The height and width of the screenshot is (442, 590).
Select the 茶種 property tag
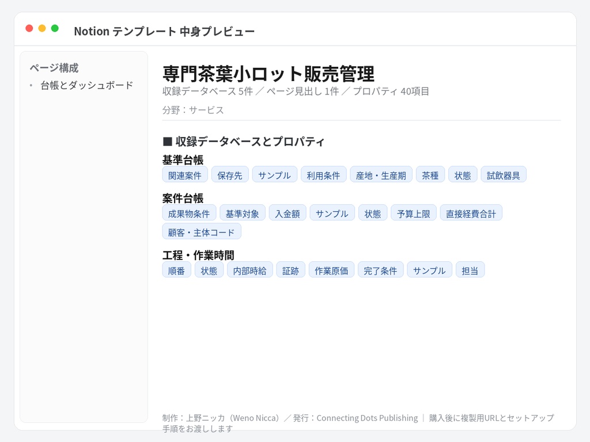click(x=430, y=175)
